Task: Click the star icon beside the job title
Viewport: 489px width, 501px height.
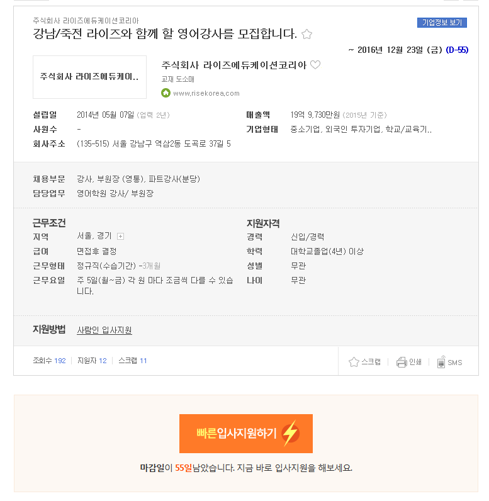Action: point(306,34)
